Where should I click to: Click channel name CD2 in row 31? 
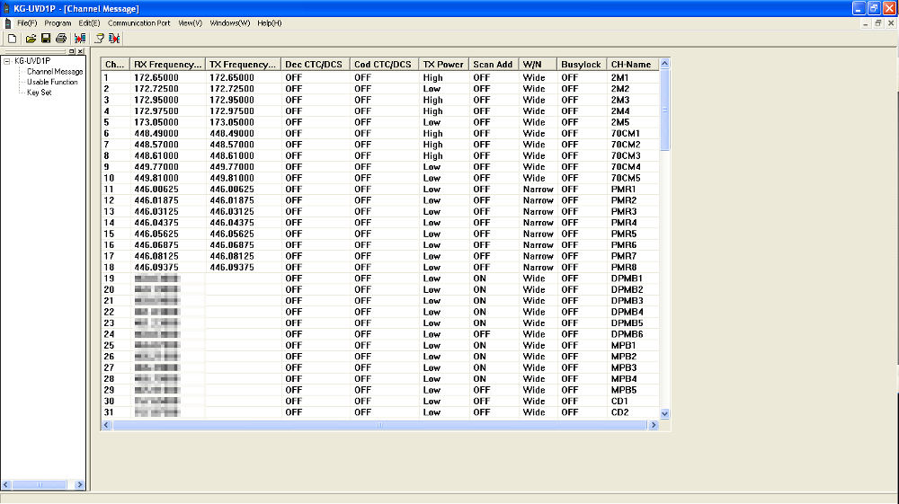pyautogui.click(x=619, y=413)
